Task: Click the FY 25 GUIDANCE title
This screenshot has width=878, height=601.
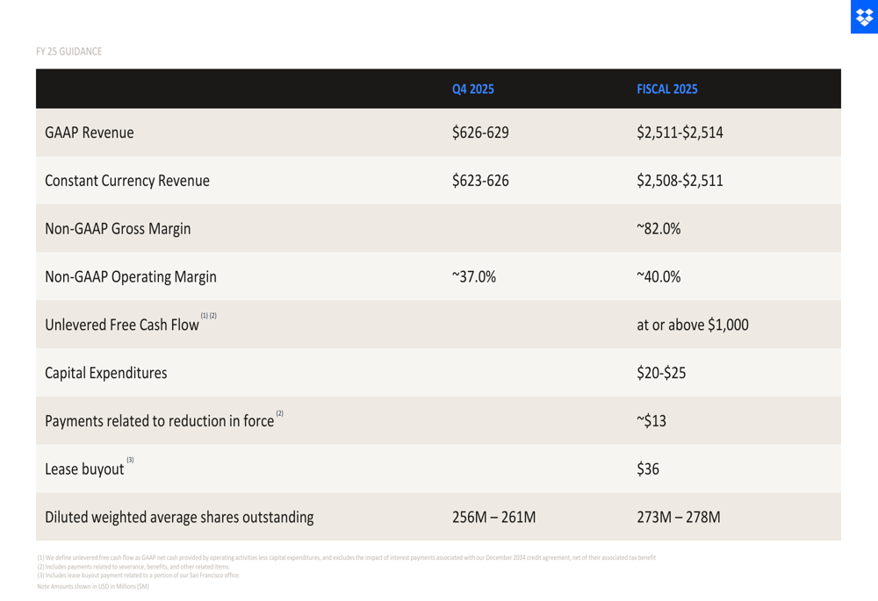Action: click(68, 52)
